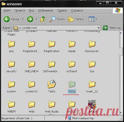This screenshot has height=122, width=124.
Task: Go back with the green Back arrow
Action: pos(6,19)
